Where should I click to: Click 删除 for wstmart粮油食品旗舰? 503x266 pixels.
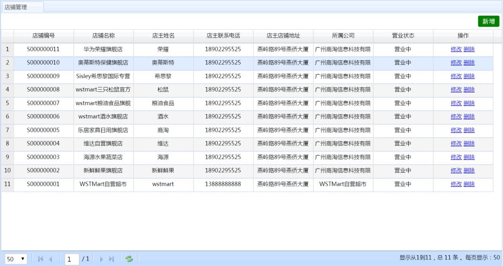[x=469, y=103]
